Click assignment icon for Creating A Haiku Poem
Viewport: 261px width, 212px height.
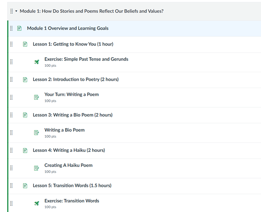click(36, 168)
